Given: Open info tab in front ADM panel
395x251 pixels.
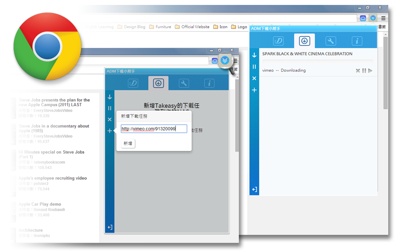Looking at the screenshot, I should coord(209,83).
